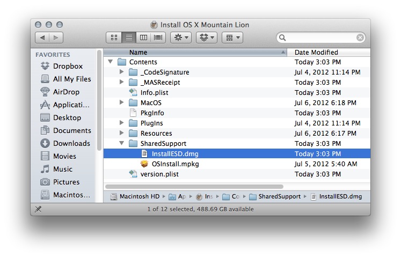Go back with the left arrow button
The image size is (401, 258).
pyautogui.click(x=42, y=38)
